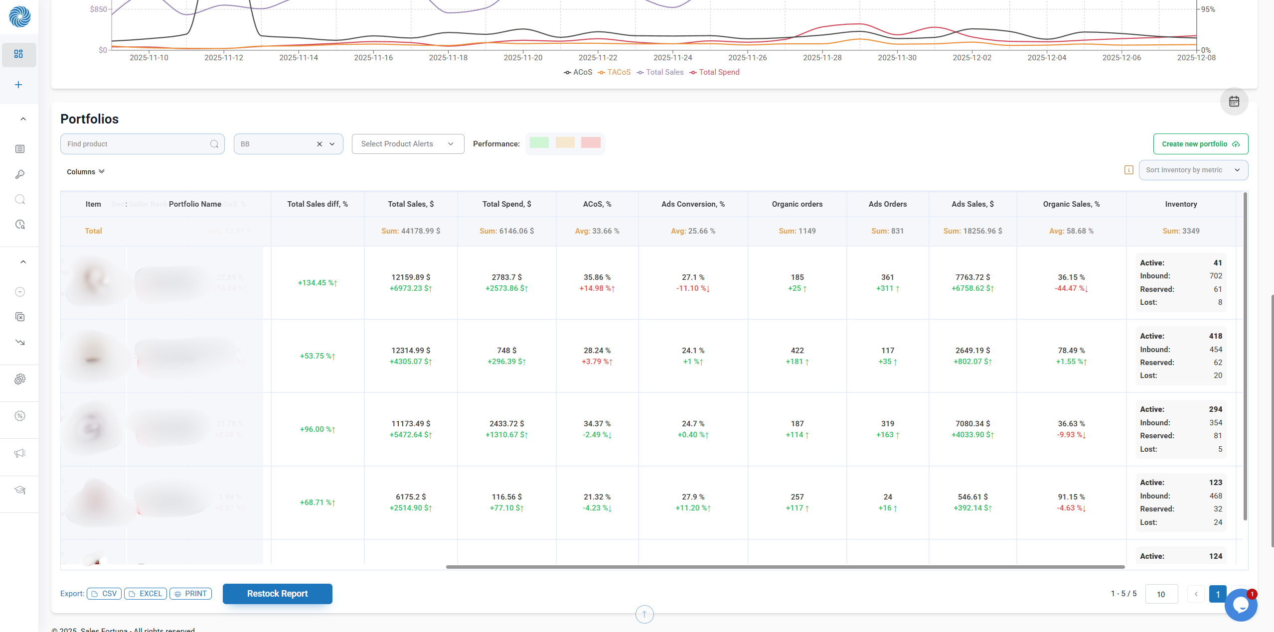Click the graduation cap sidebar icon

[20, 490]
